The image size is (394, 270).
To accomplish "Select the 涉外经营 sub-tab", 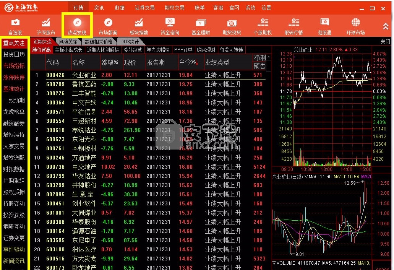I will point(133,50).
